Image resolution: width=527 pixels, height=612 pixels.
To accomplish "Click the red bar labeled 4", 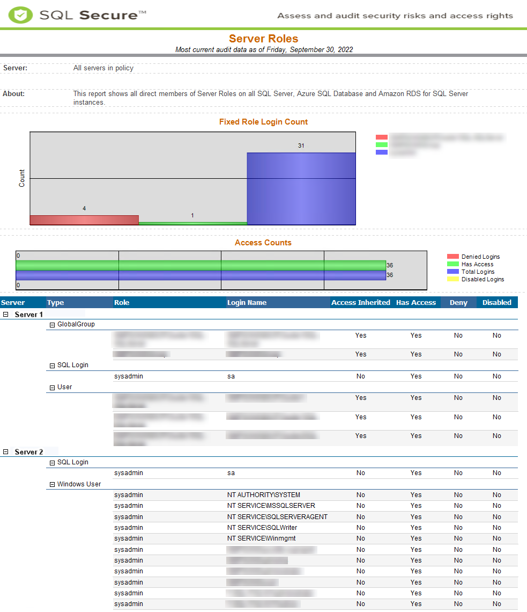I will 84,220.
